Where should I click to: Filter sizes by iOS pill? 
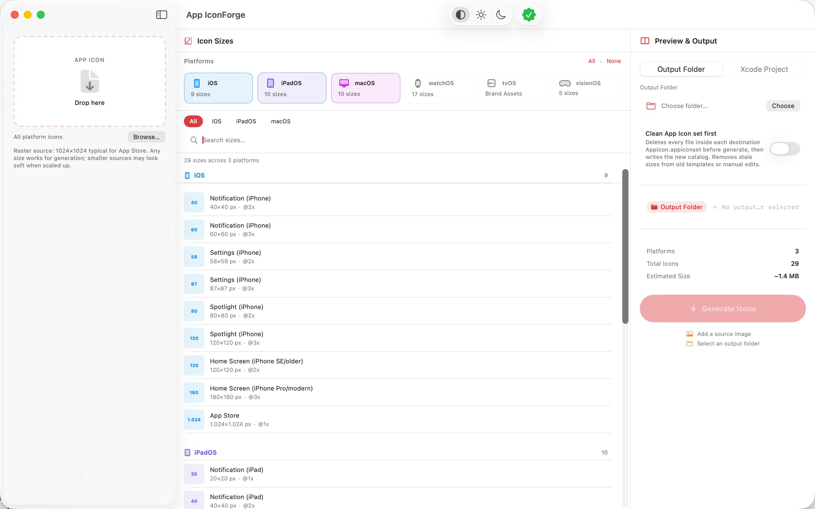tap(216, 121)
